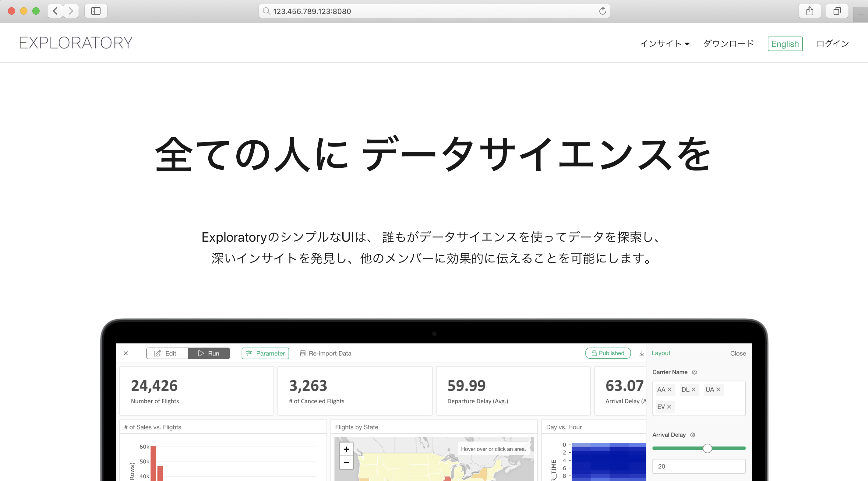This screenshot has height=481, width=868.
Task: Click the 63.07 Arrival Delay card
Action: (x=620, y=391)
